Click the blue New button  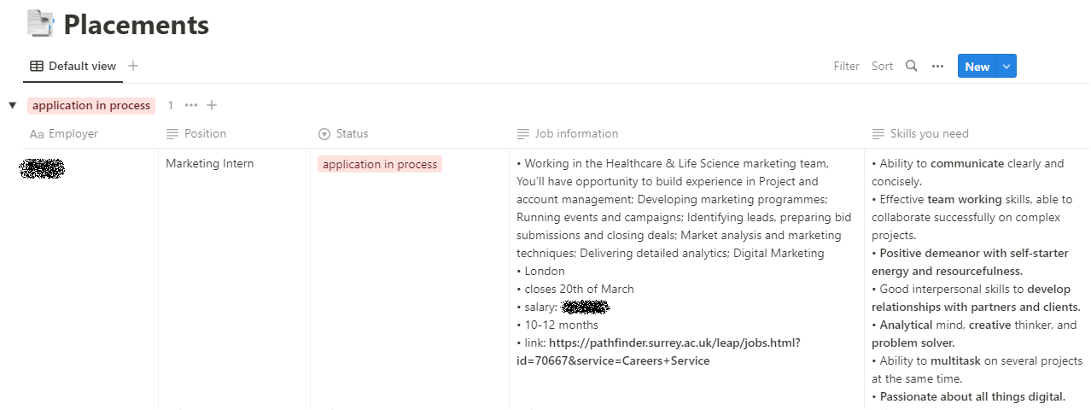coord(977,67)
